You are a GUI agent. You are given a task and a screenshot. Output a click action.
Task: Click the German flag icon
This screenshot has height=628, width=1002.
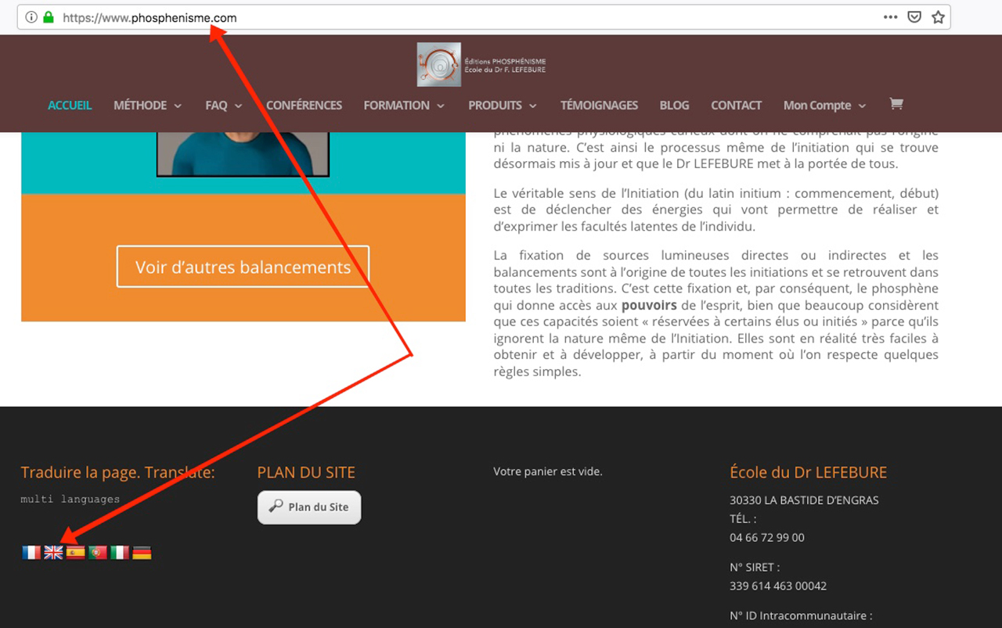click(x=142, y=553)
